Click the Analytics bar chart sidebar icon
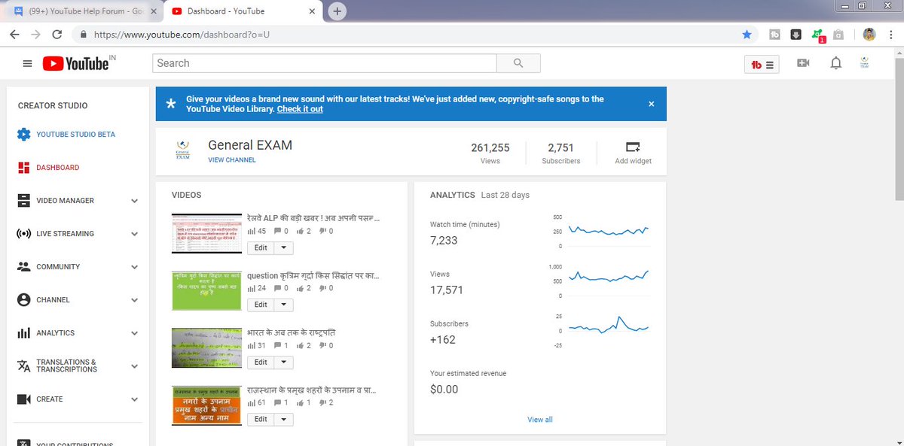The image size is (904, 446). click(23, 333)
